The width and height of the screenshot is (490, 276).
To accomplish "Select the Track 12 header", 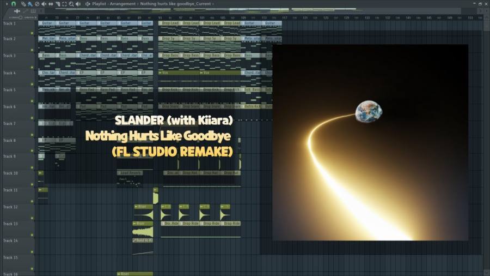I will point(18,212).
